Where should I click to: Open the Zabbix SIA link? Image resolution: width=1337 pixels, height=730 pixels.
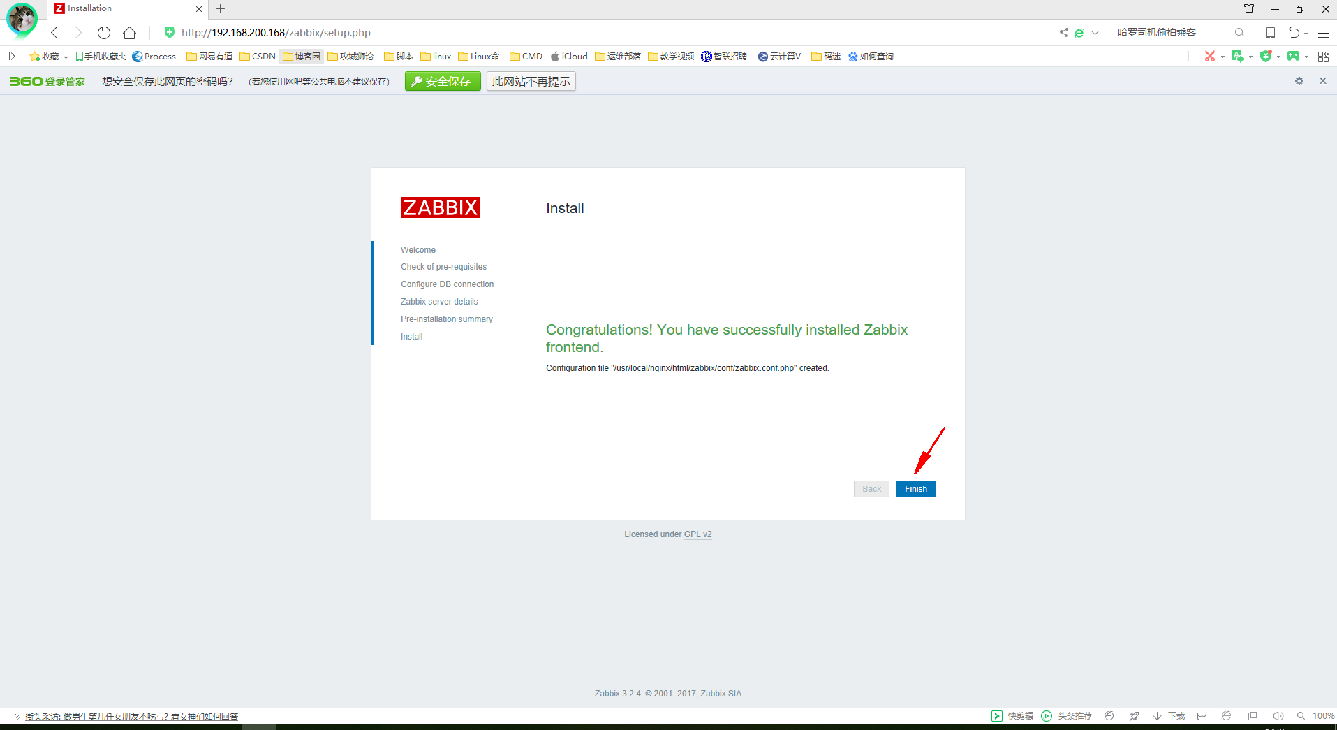tap(721, 694)
